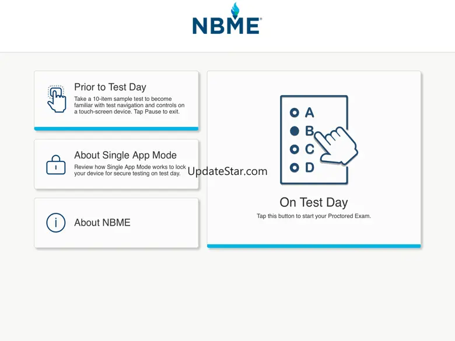
Task: Click the Single App Mode description text
Action: 129,170
